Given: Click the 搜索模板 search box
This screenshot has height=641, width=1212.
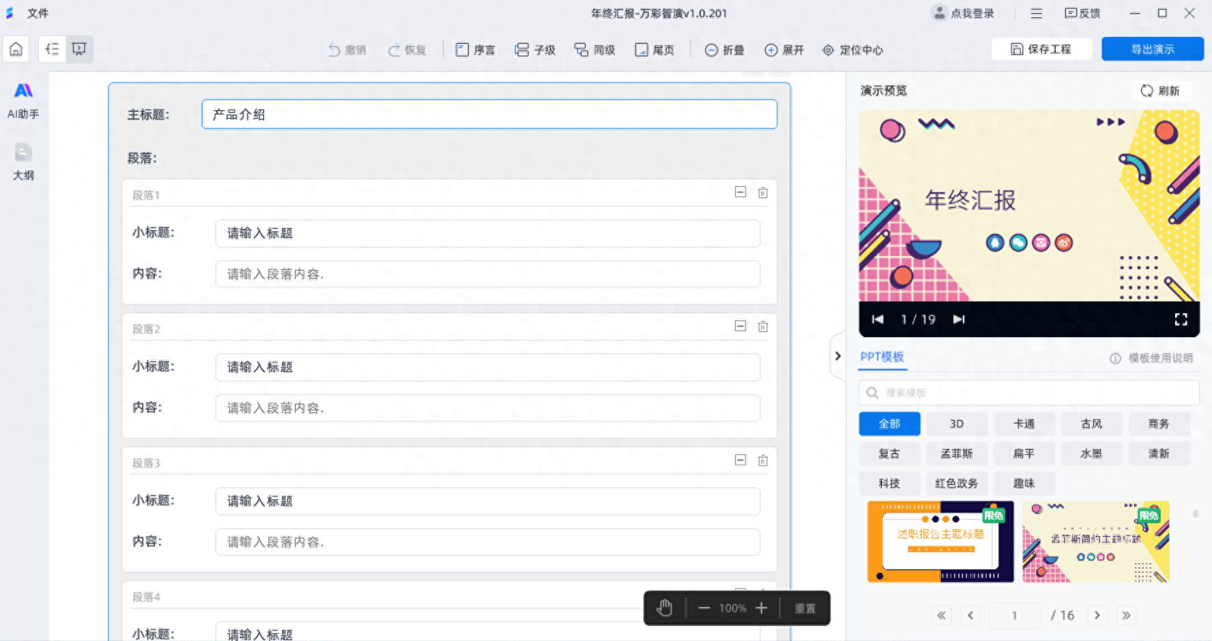Looking at the screenshot, I should click(1028, 393).
